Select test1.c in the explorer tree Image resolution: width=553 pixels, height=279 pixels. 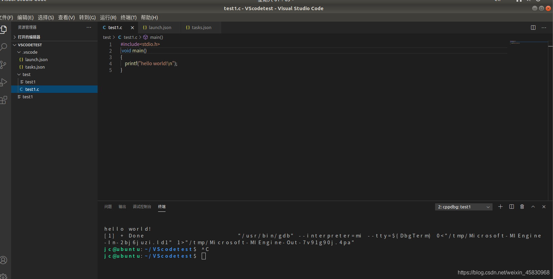click(54, 89)
